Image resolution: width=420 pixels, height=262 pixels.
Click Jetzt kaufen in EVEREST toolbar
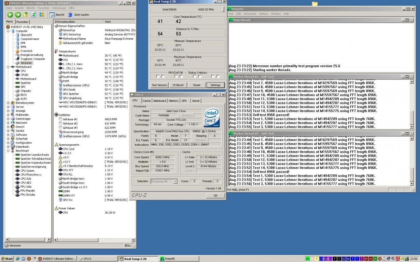click(78, 15)
